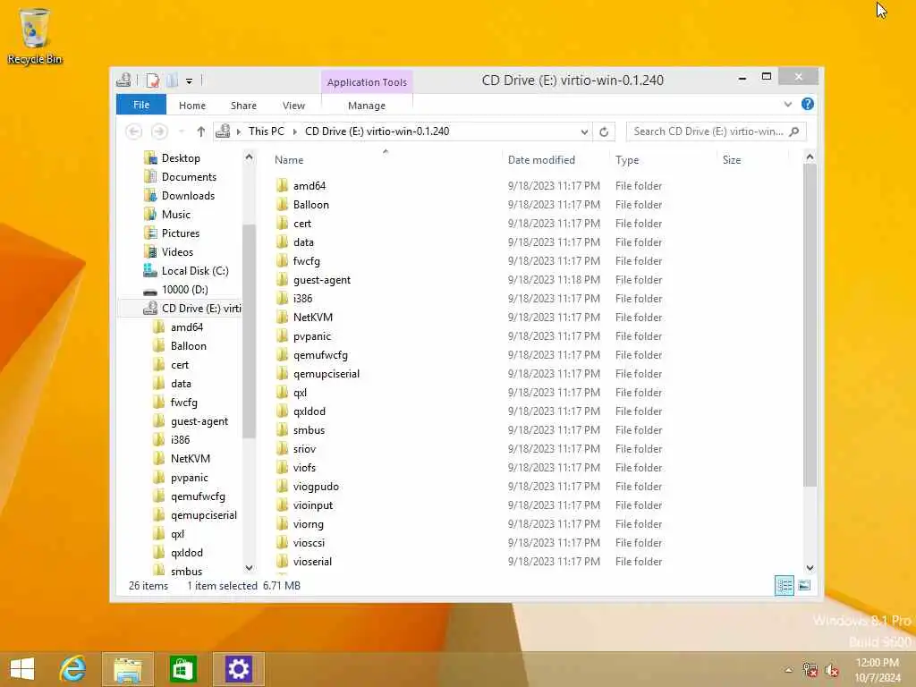916x687 pixels.
Task: Open the address bar history dropdown
Action: point(583,132)
